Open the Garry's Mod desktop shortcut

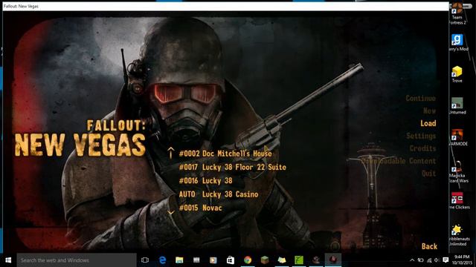(458, 42)
